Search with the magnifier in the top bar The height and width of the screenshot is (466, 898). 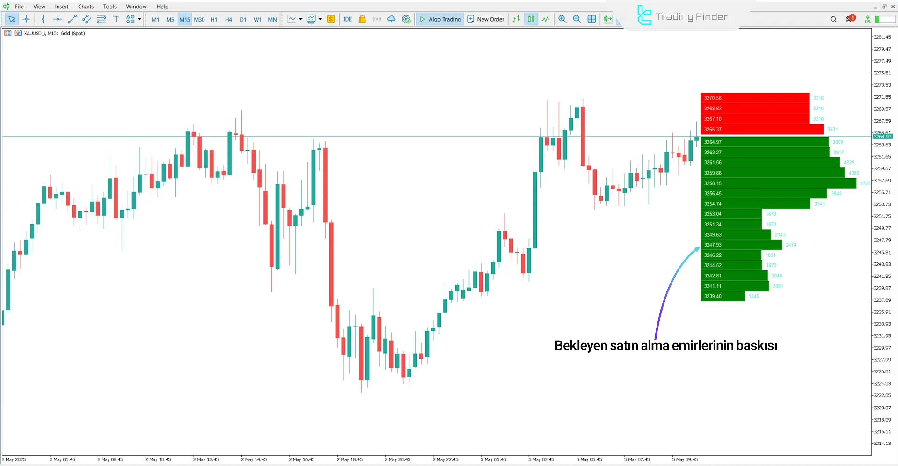coord(833,19)
